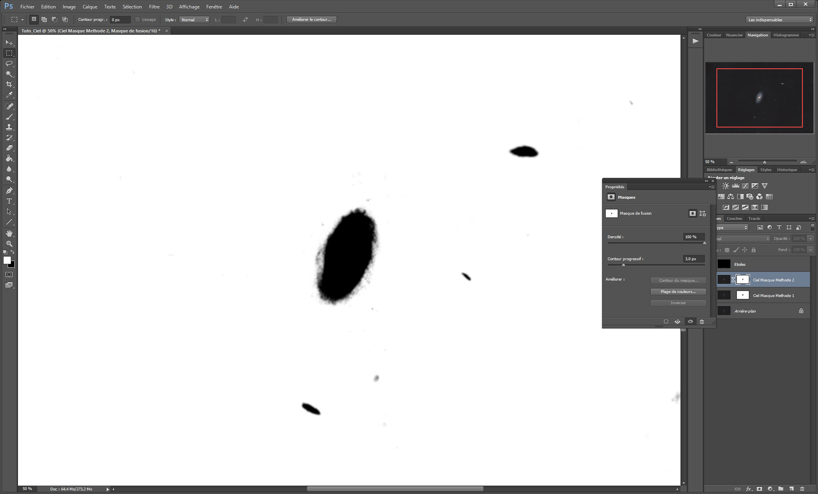818x494 pixels.
Task: Choose the Eyedropper tool
Action: pyautogui.click(x=9, y=95)
